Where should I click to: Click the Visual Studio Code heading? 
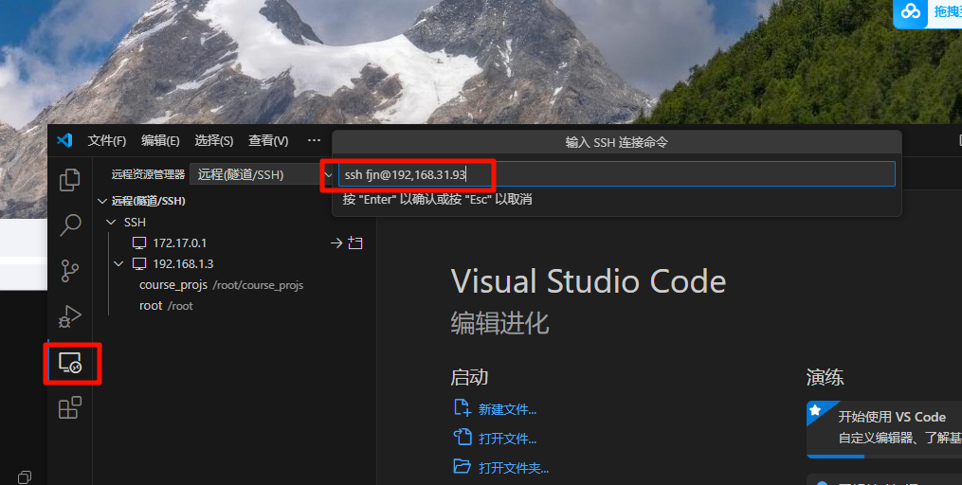589,282
